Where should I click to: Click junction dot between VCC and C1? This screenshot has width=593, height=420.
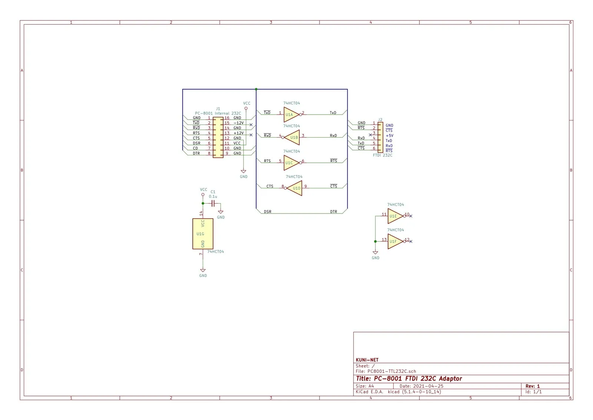[x=203, y=203]
